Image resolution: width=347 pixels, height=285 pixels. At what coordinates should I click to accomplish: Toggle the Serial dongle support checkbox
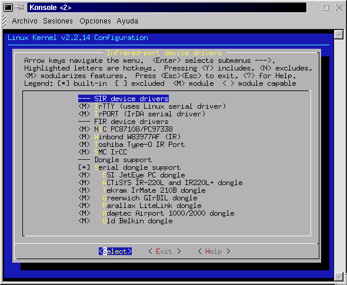click(84, 167)
